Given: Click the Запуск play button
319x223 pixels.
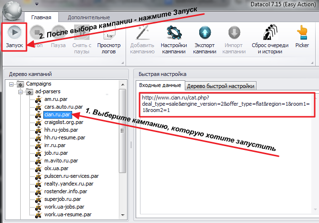Looking at the screenshot, I should 14,37.
